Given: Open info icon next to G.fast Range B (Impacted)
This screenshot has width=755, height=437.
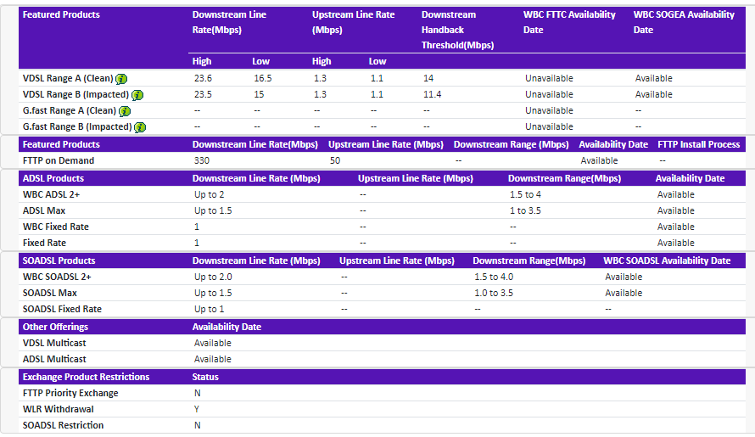Looking at the screenshot, I should 140,127.
